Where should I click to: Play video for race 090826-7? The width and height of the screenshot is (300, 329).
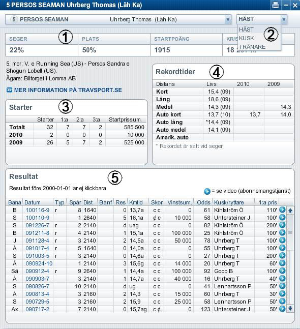[282, 286]
